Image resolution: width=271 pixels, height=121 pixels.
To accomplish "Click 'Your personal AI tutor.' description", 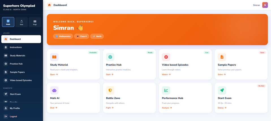I will coord(60,103).
